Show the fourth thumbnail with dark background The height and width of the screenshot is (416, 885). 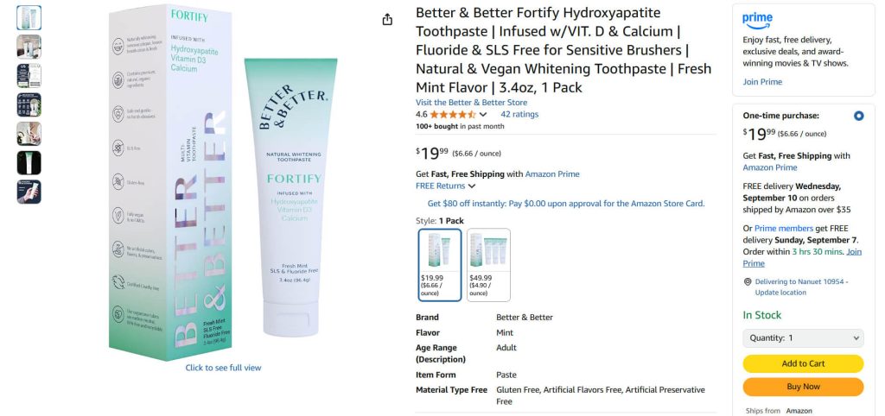tap(29, 104)
